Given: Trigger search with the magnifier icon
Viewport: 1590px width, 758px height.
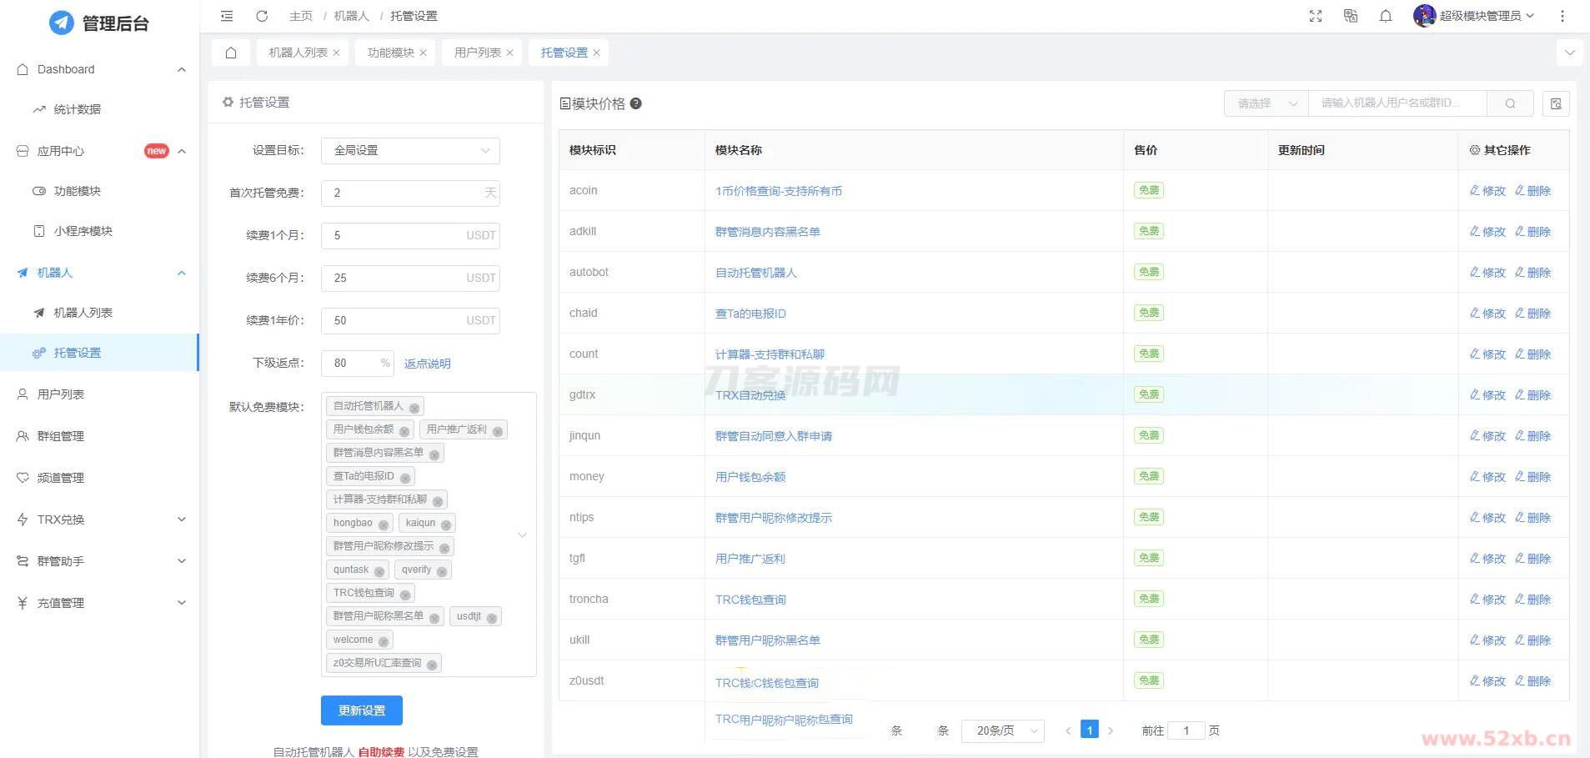Looking at the screenshot, I should [x=1510, y=103].
